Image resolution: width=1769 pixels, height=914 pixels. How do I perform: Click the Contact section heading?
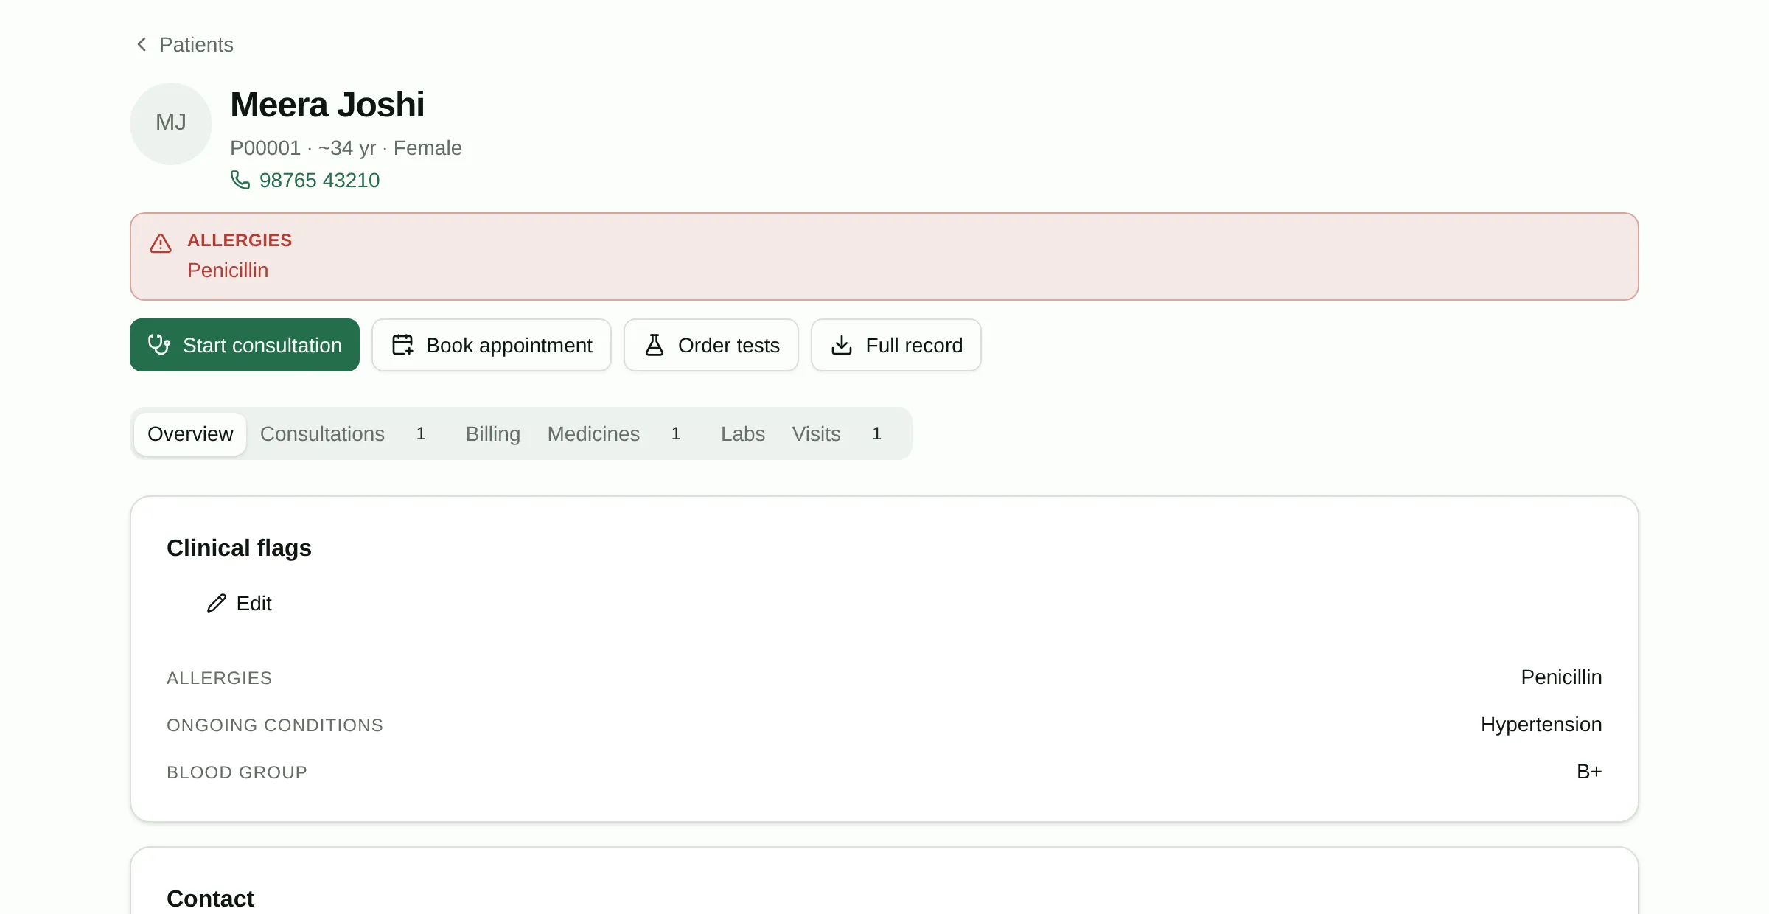point(210,899)
